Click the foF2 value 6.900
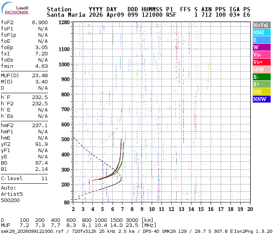The height and width of the screenshot is (234, 273). tap(40, 23)
